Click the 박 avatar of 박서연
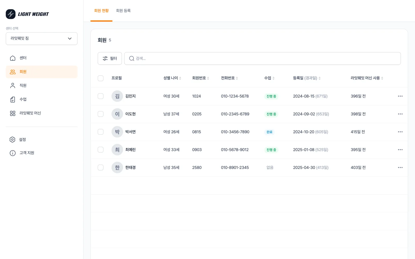This screenshot has height=259, width=415. 117,132
